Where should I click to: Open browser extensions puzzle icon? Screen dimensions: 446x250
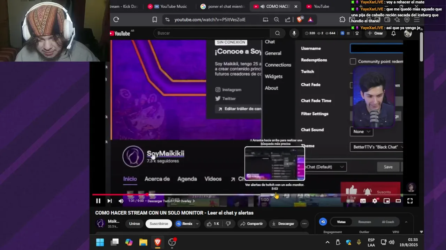click(x=343, y=19)
